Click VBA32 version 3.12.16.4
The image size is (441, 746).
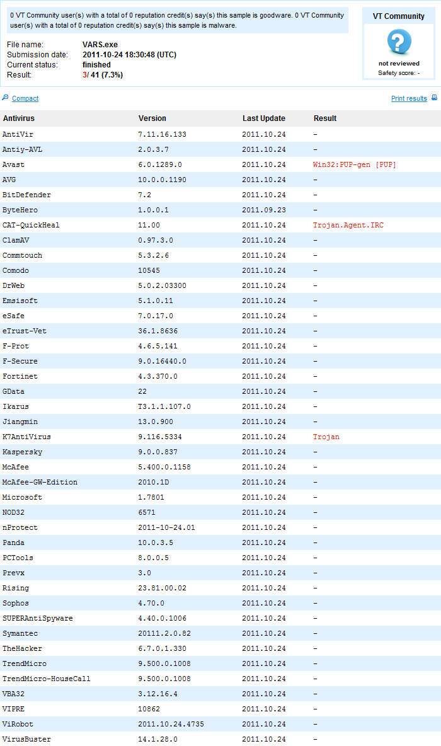[x=157, y=694]
